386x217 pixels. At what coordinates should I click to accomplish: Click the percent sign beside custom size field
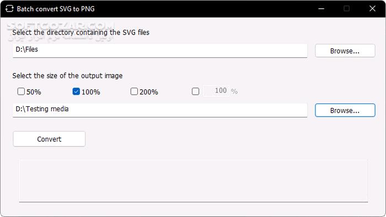point(234,91)
